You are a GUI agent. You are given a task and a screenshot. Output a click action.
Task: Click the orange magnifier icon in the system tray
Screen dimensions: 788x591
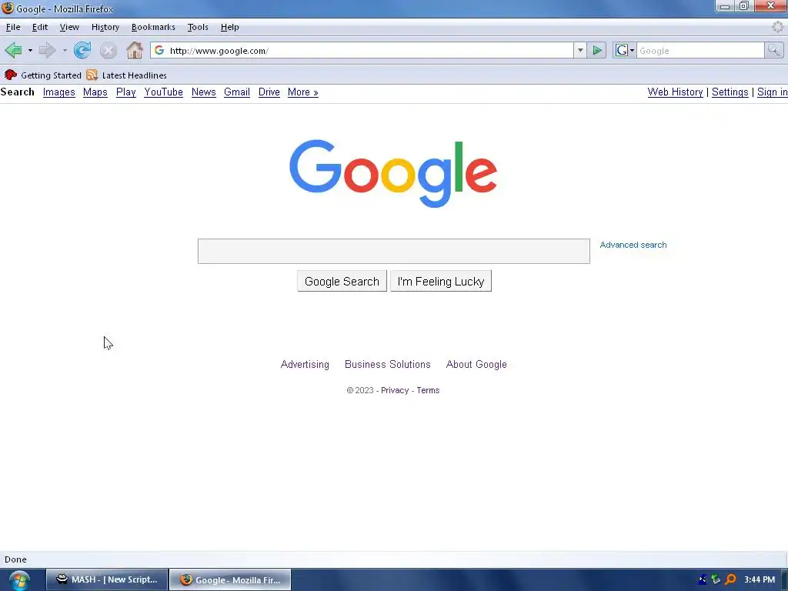point(731,580)
